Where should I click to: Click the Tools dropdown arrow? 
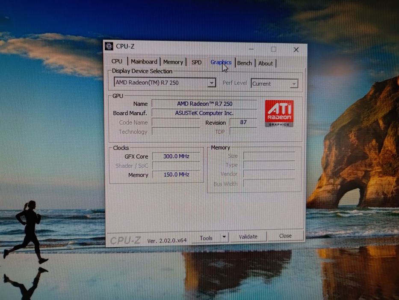pos(224,237)
